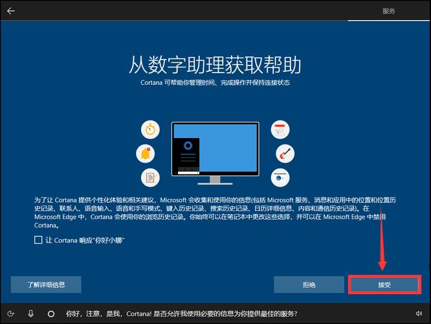This screenshot has height=324, width=431.
Task: Adjust volume with the speaker icon
Action: pos(419,314)
